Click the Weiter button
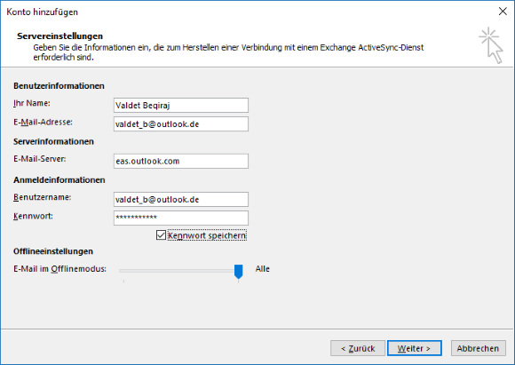Screen dimensions: 515x365 coord(414,348)
